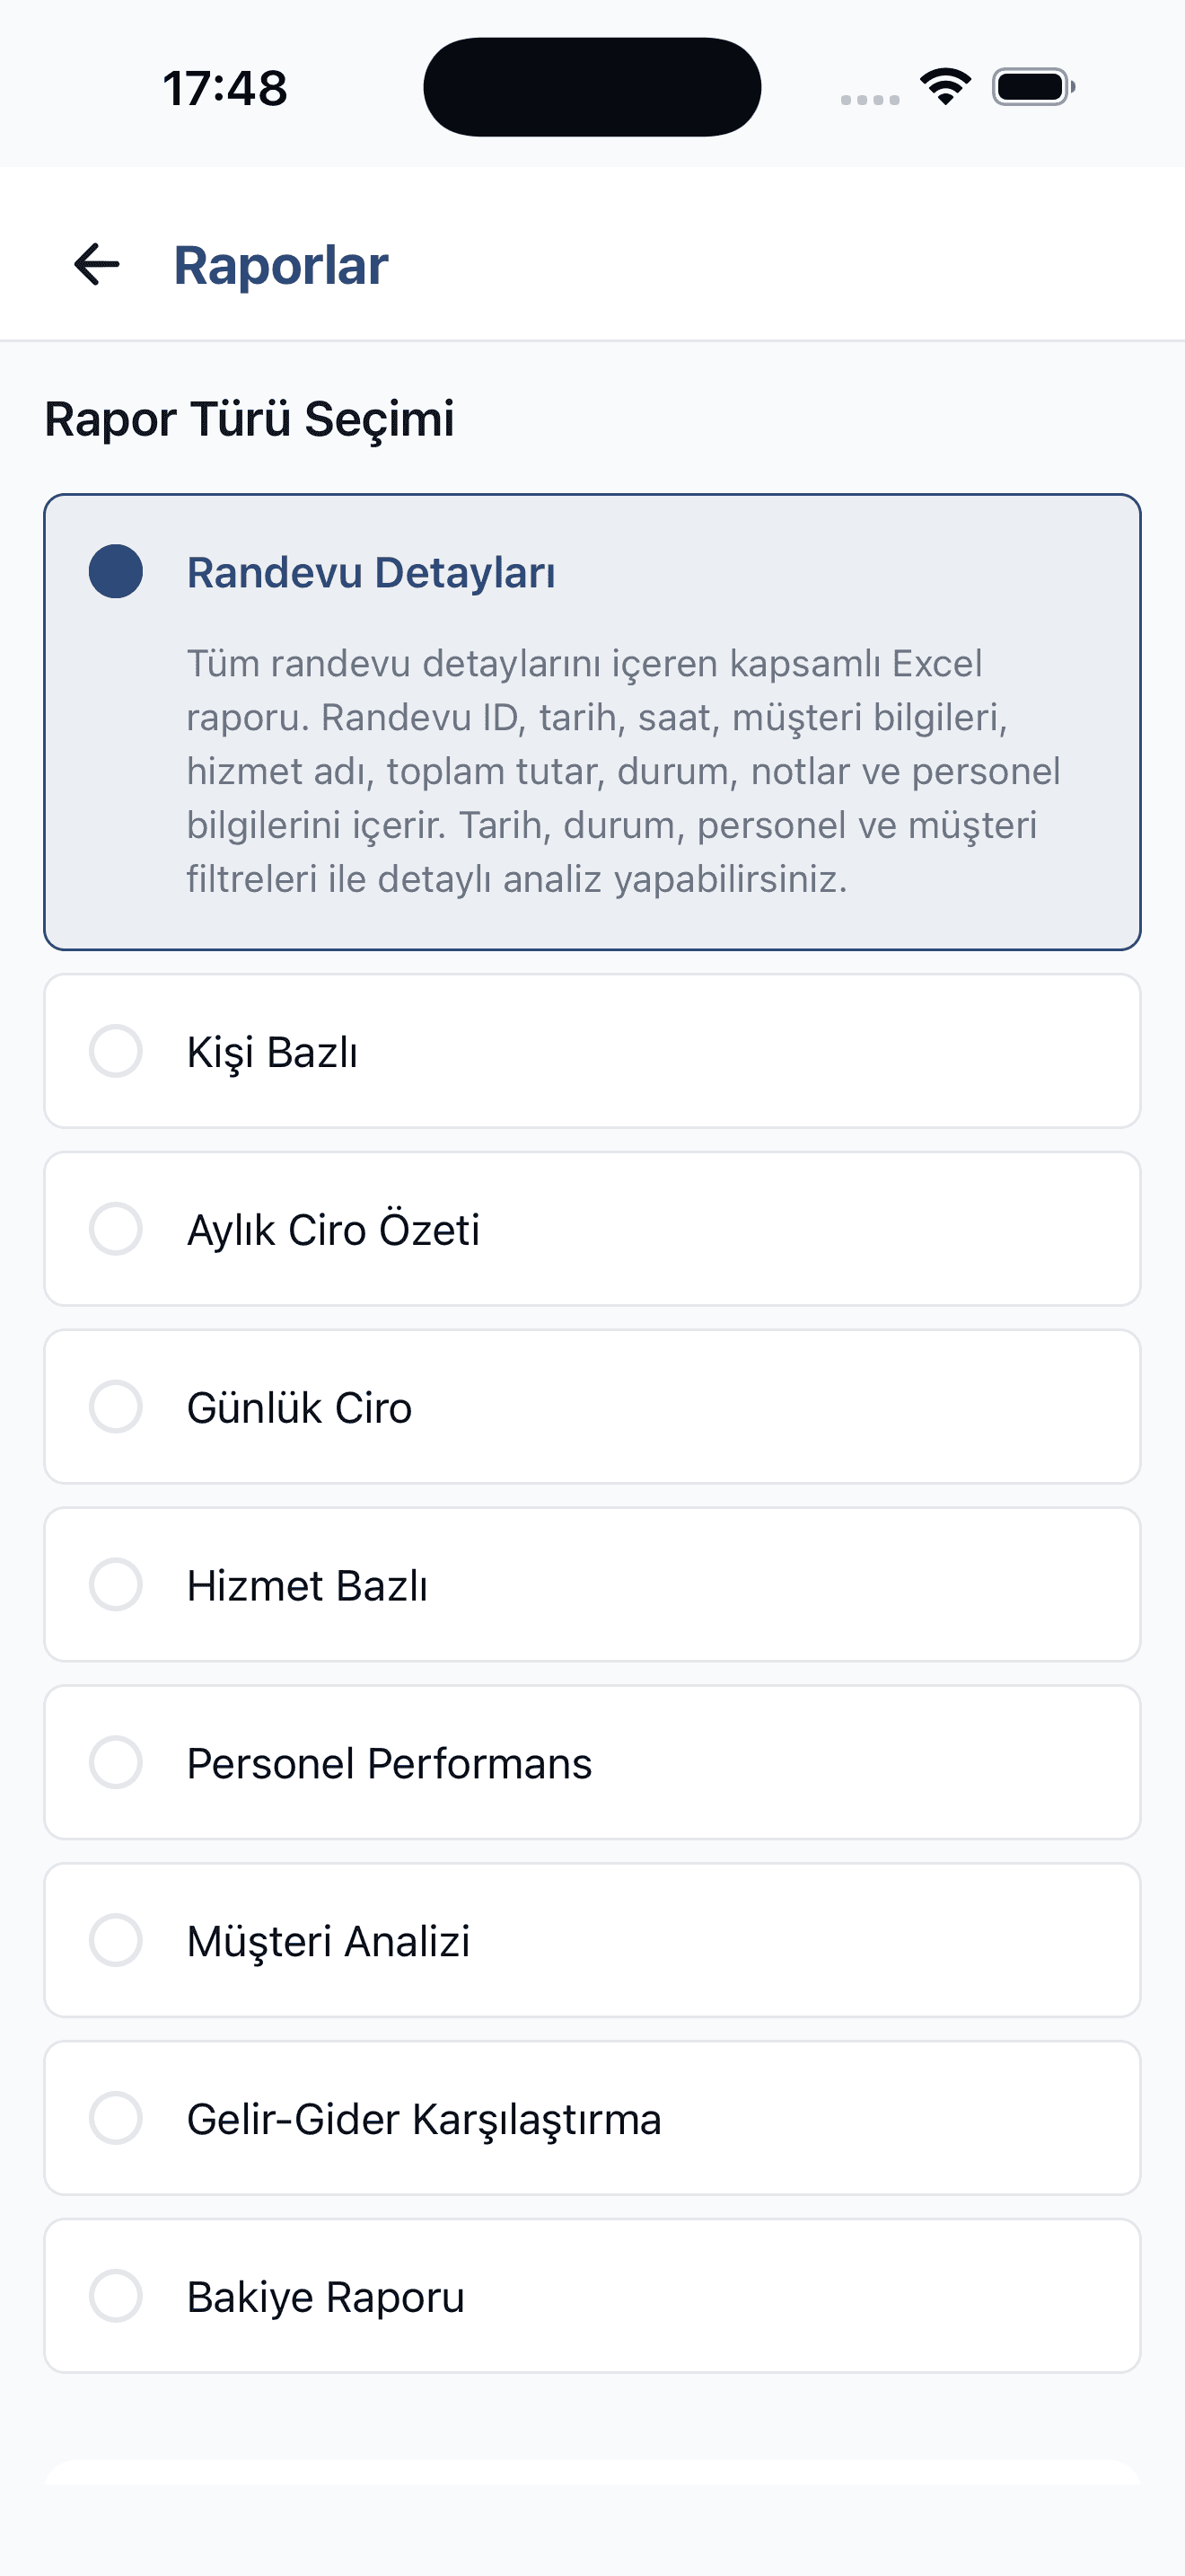This screenshot has height=2576, width=1185.
Task: Select the Müşteri Analizi radio circle
Action: coord(116,1940)
